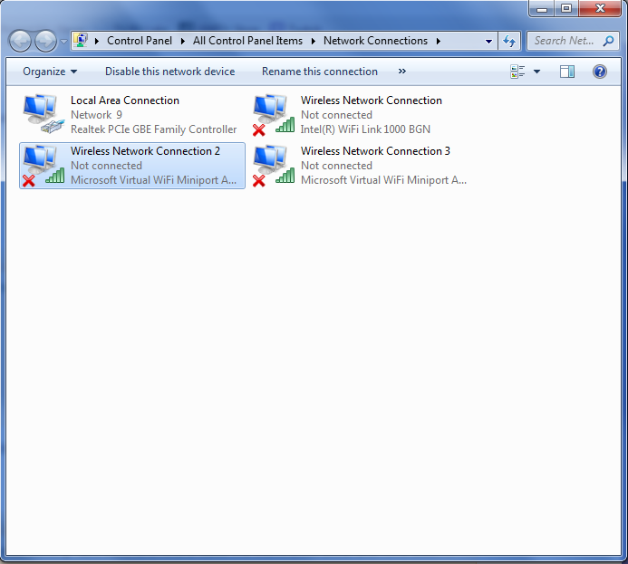628x564 pixels.
Task: Open Help with the question mark icon
Action: [600, 72]
